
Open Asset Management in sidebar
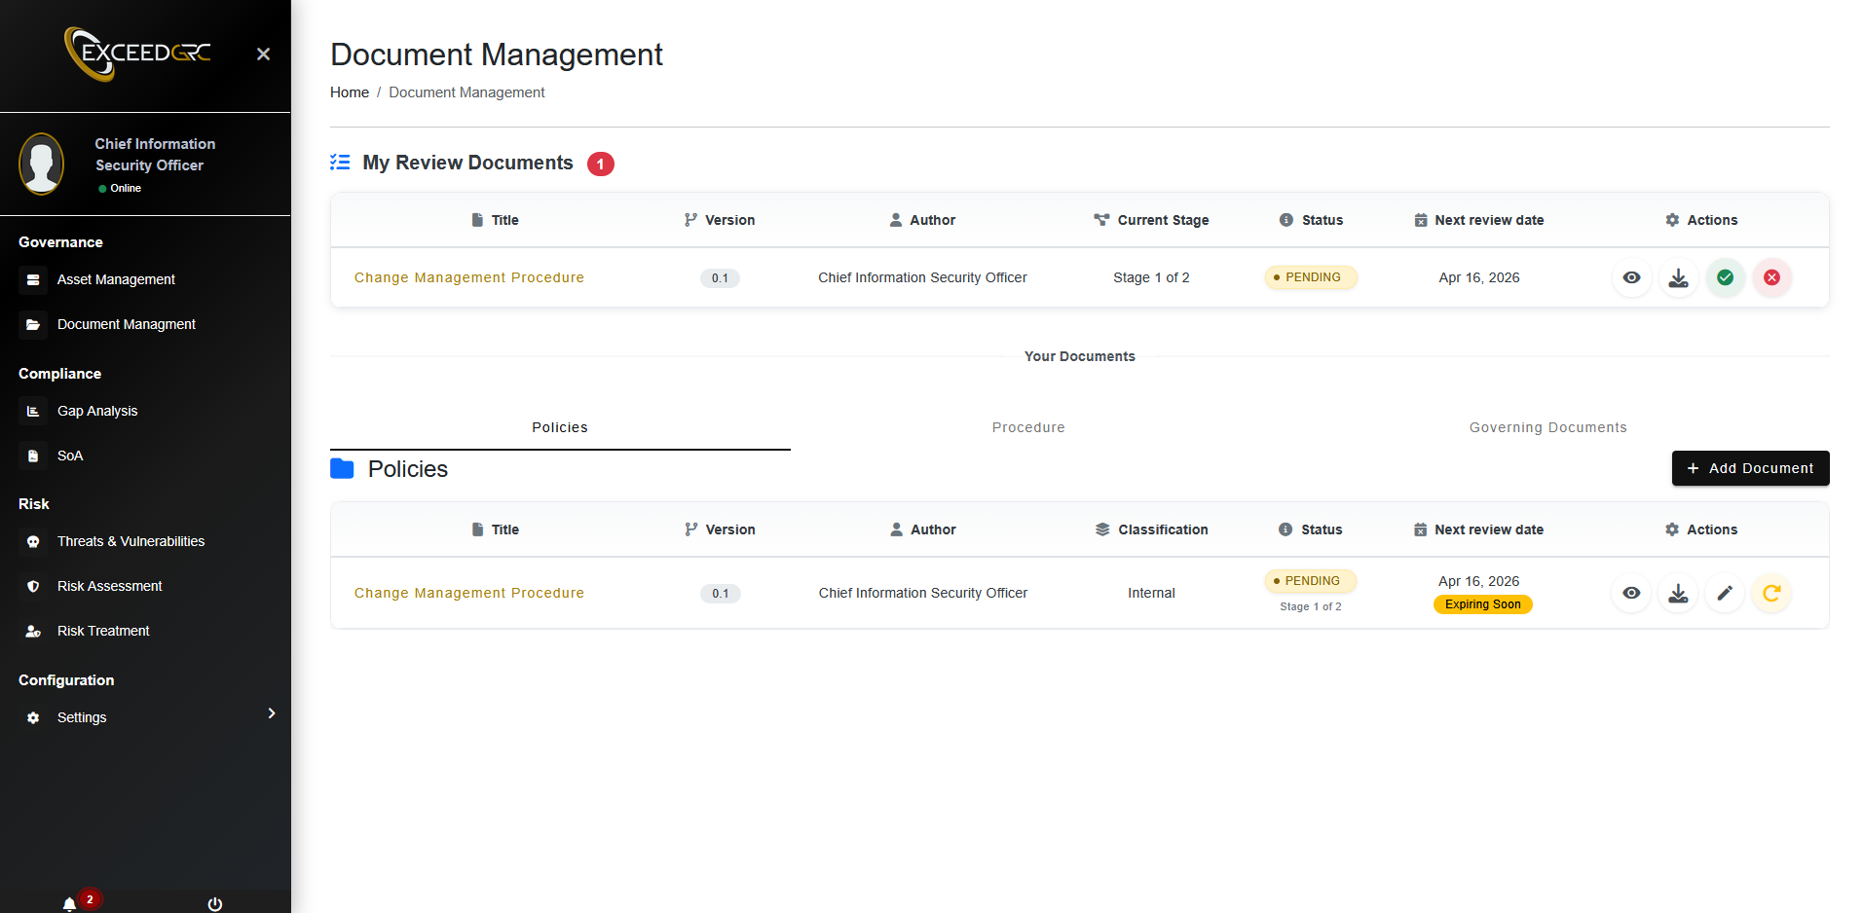click(116, 279)
